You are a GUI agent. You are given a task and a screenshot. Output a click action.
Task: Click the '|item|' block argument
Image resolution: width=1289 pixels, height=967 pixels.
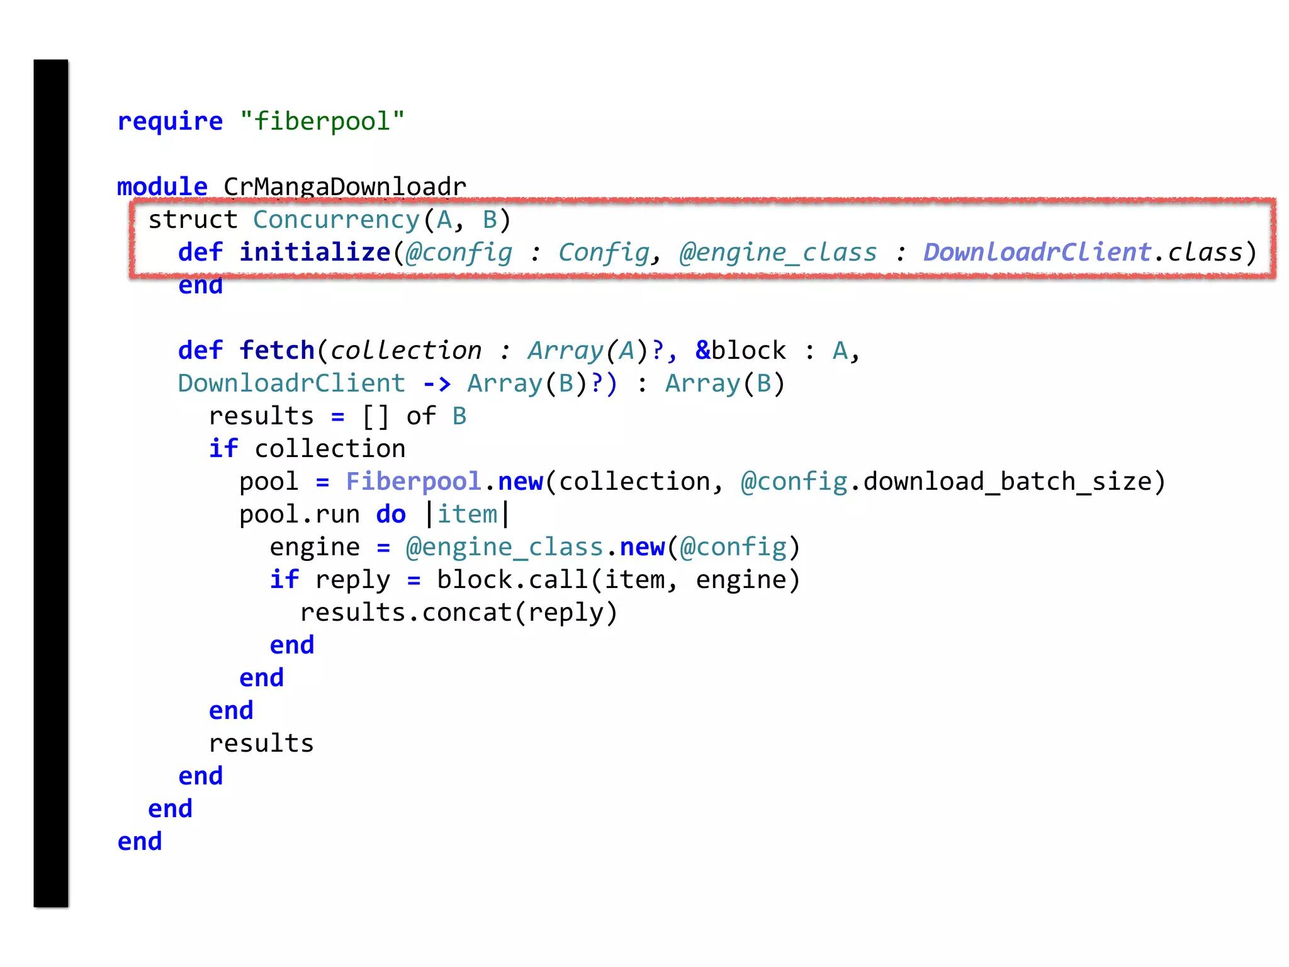coord(468,514)
